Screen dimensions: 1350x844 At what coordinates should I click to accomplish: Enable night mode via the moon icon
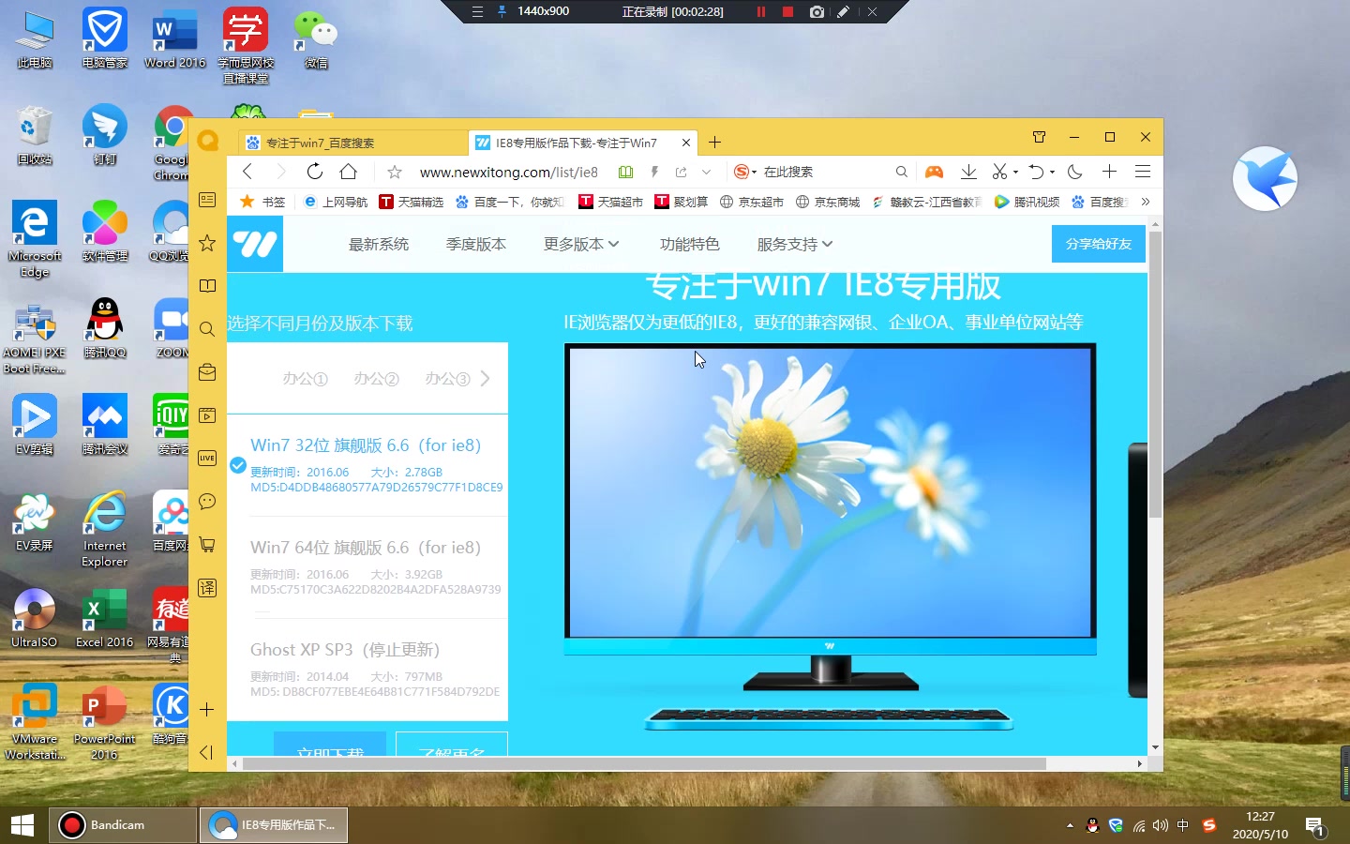tap(1074, 172)
